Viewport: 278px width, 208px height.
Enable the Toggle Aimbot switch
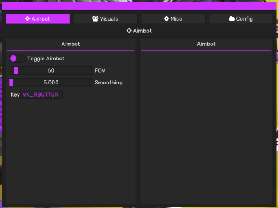(x=17, y=58)
